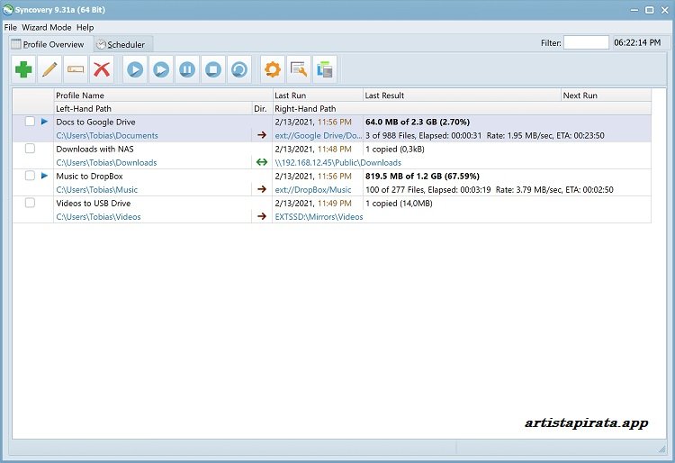Check the Videos to USB Drive checkbox

point(30,203)
